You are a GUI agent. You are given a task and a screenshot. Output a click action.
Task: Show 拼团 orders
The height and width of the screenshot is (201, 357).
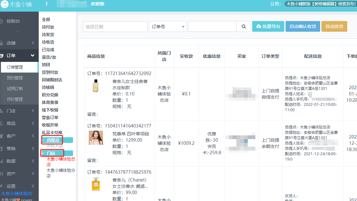point(46,65)
